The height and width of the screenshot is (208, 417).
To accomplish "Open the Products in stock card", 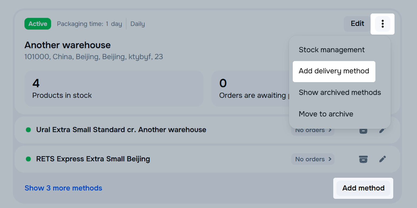I will pyautogui.click(x=114, y=89).
